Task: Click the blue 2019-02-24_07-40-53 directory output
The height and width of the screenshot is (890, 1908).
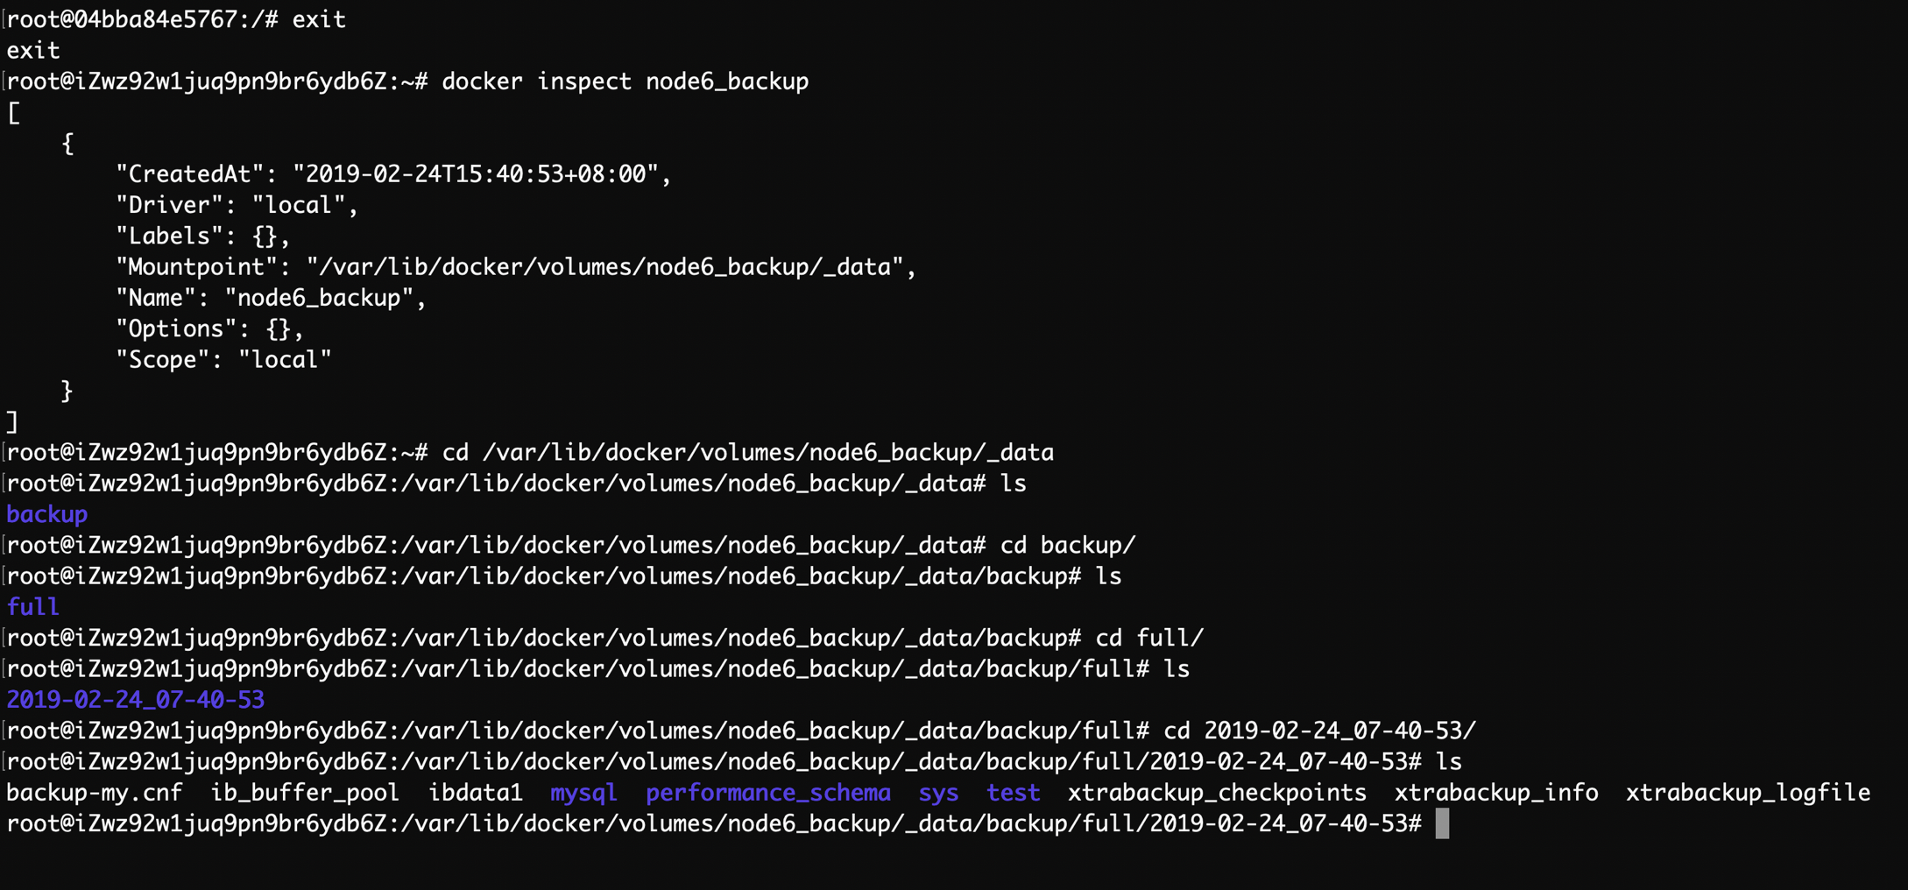Action: (x=135, y=700)
